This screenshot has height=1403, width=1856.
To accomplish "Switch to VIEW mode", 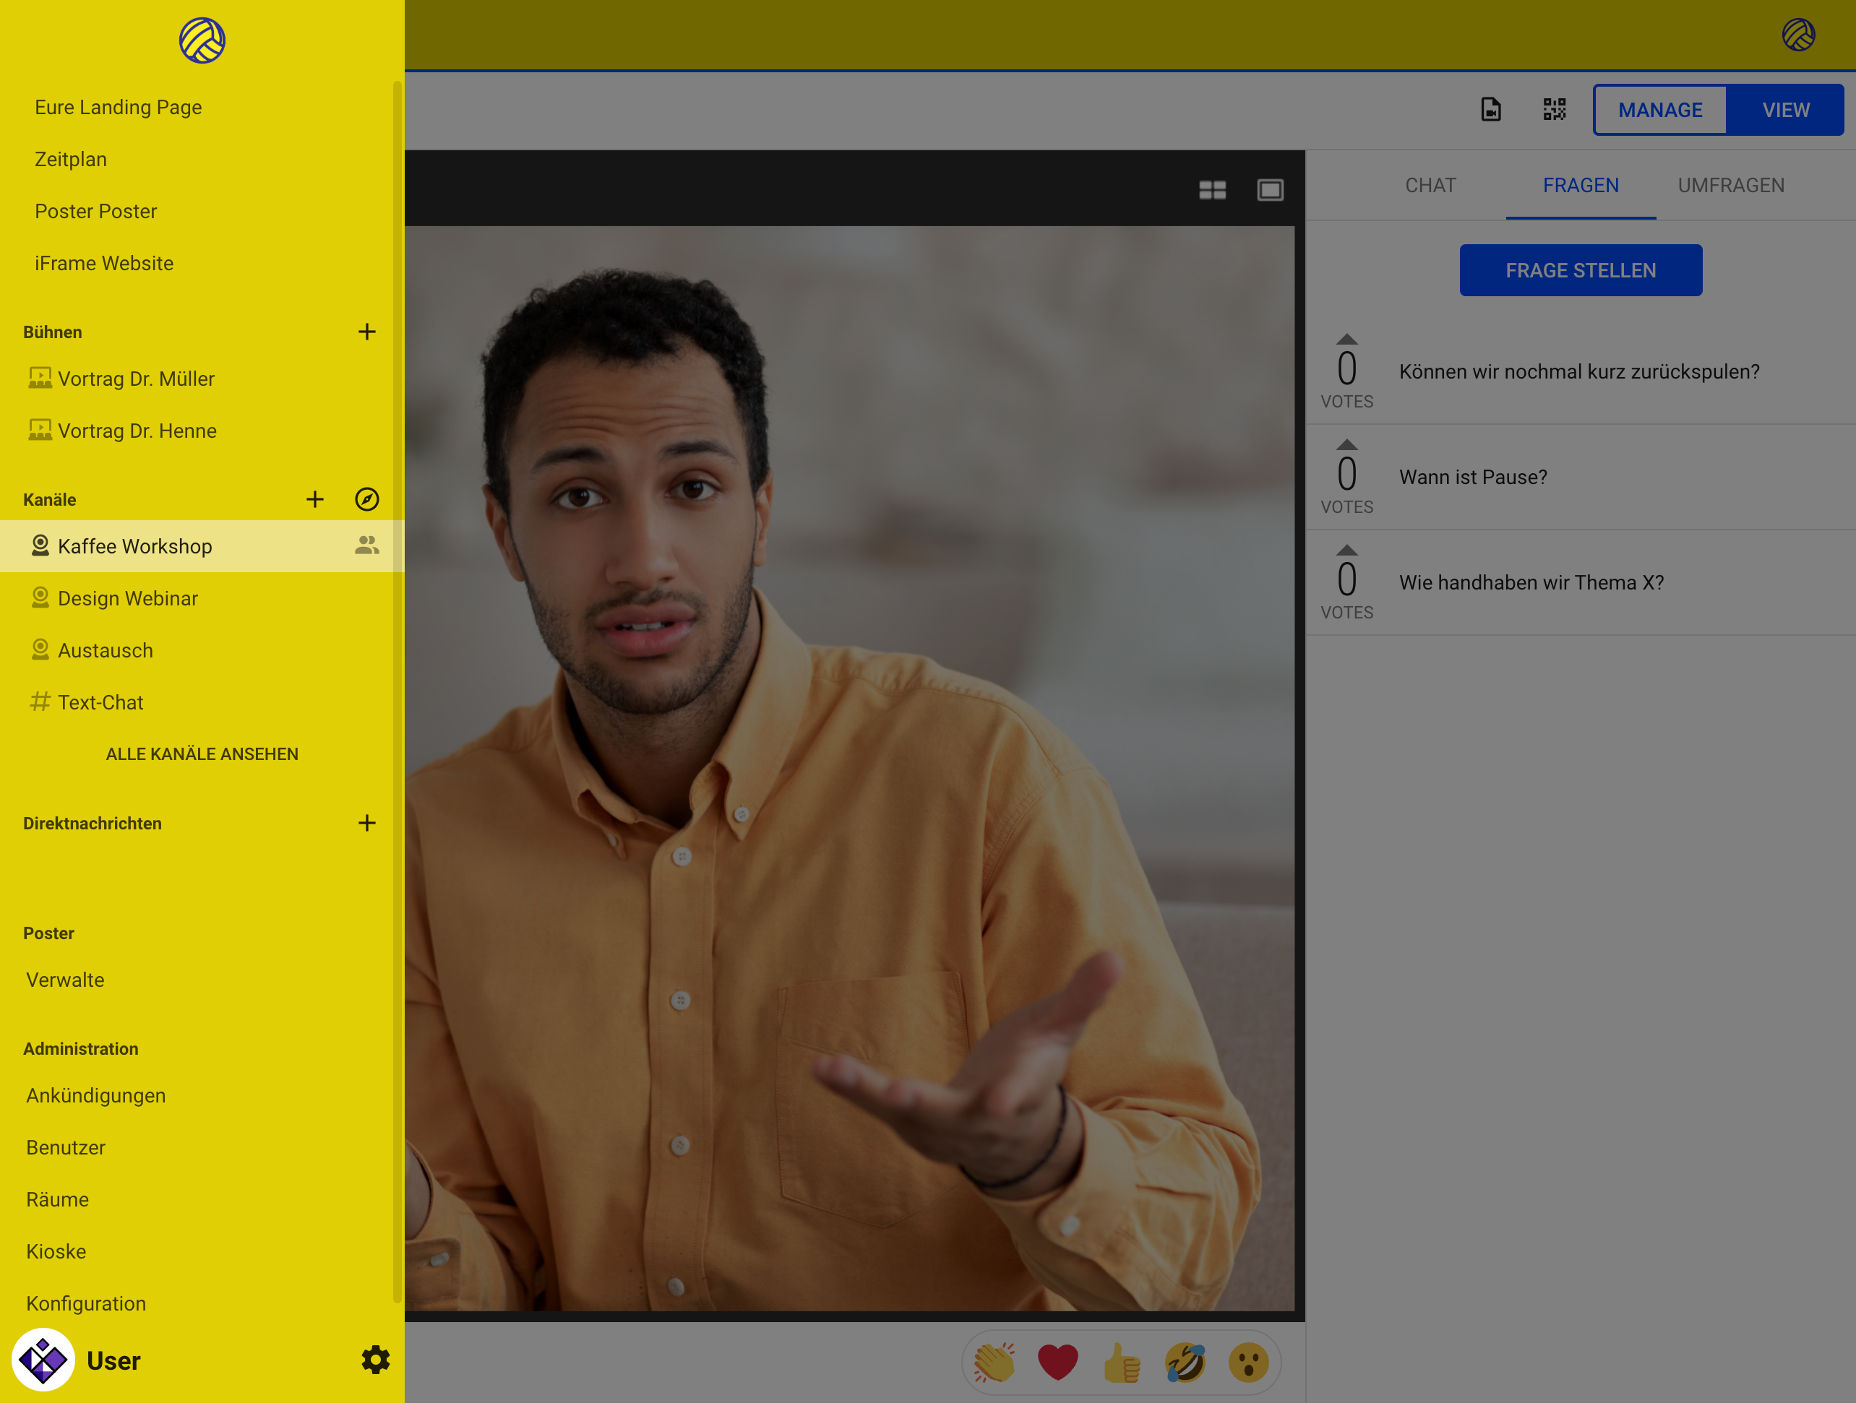I will pyautogui.click(x=1784, y=110).
